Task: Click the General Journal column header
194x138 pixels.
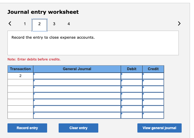Action: [x=77, y=69]
